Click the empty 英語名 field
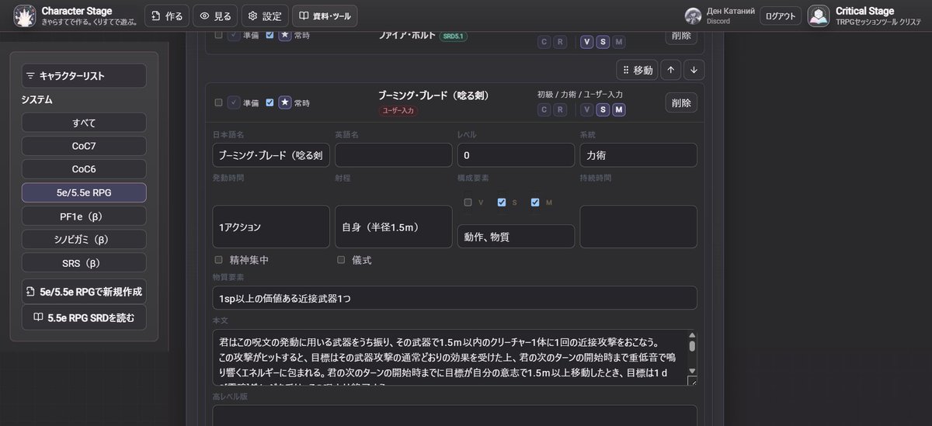Screen dimensions: 932x426 point(394,155)
